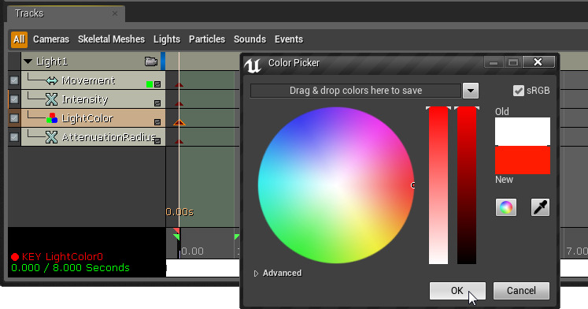Minimize the Color Picker window
This screenshot has height=309, width=588.
[494, 62]
